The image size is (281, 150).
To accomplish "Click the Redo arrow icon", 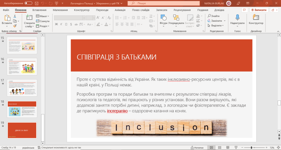I will (x=51, y=3).
